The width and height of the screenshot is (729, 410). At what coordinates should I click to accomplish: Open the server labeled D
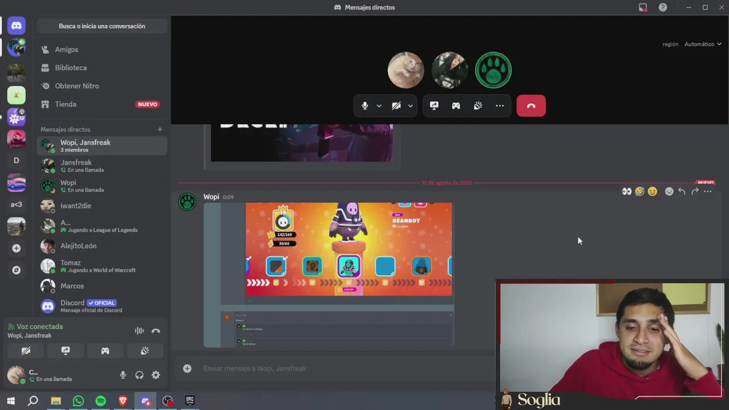click(x=16, y=161)
